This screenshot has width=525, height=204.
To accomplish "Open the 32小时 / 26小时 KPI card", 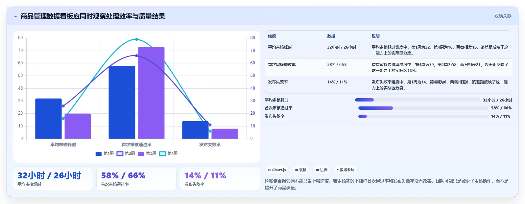I will 53,179.
